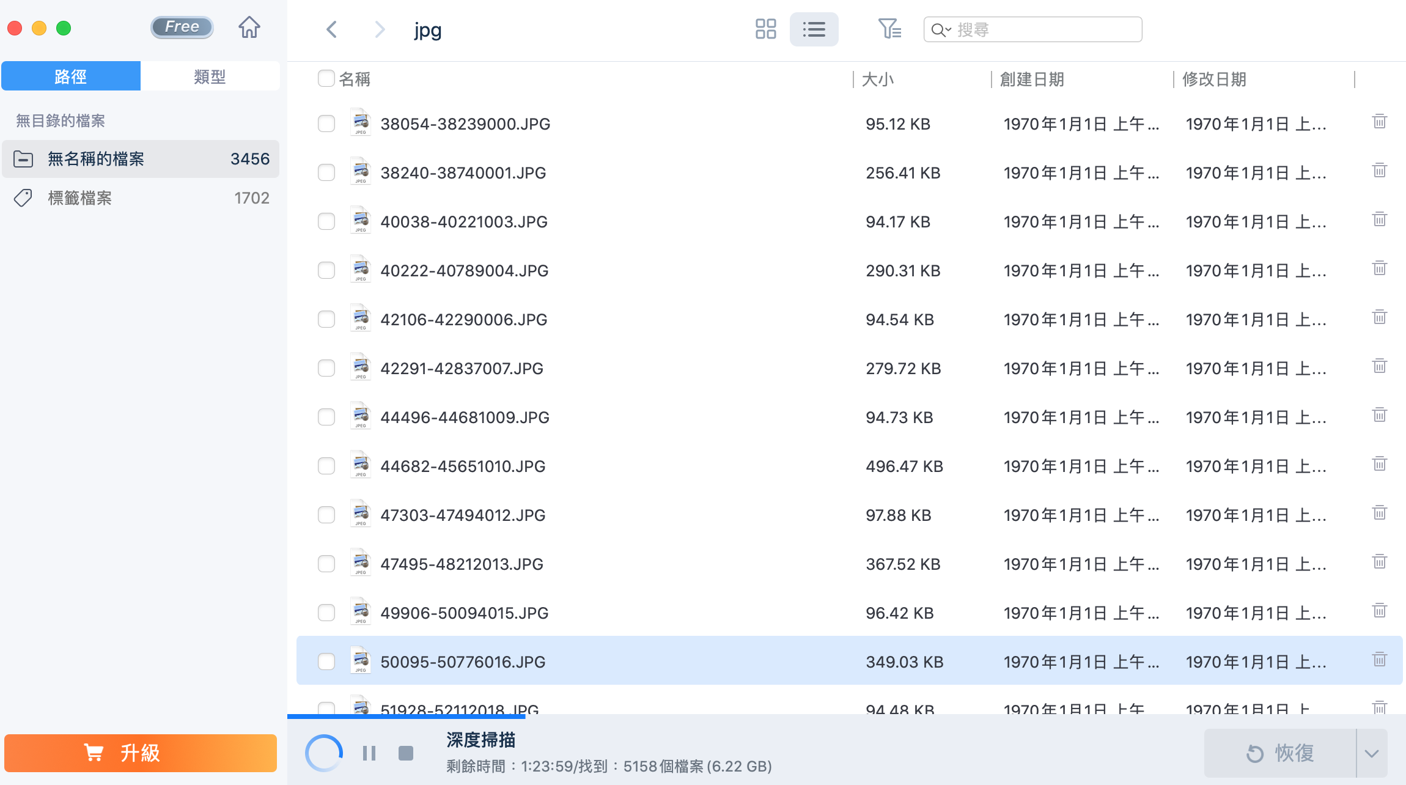Click the 深度掃描 label
The width and height of the screenshot is (1406, 785).
(x=481, y=740)
